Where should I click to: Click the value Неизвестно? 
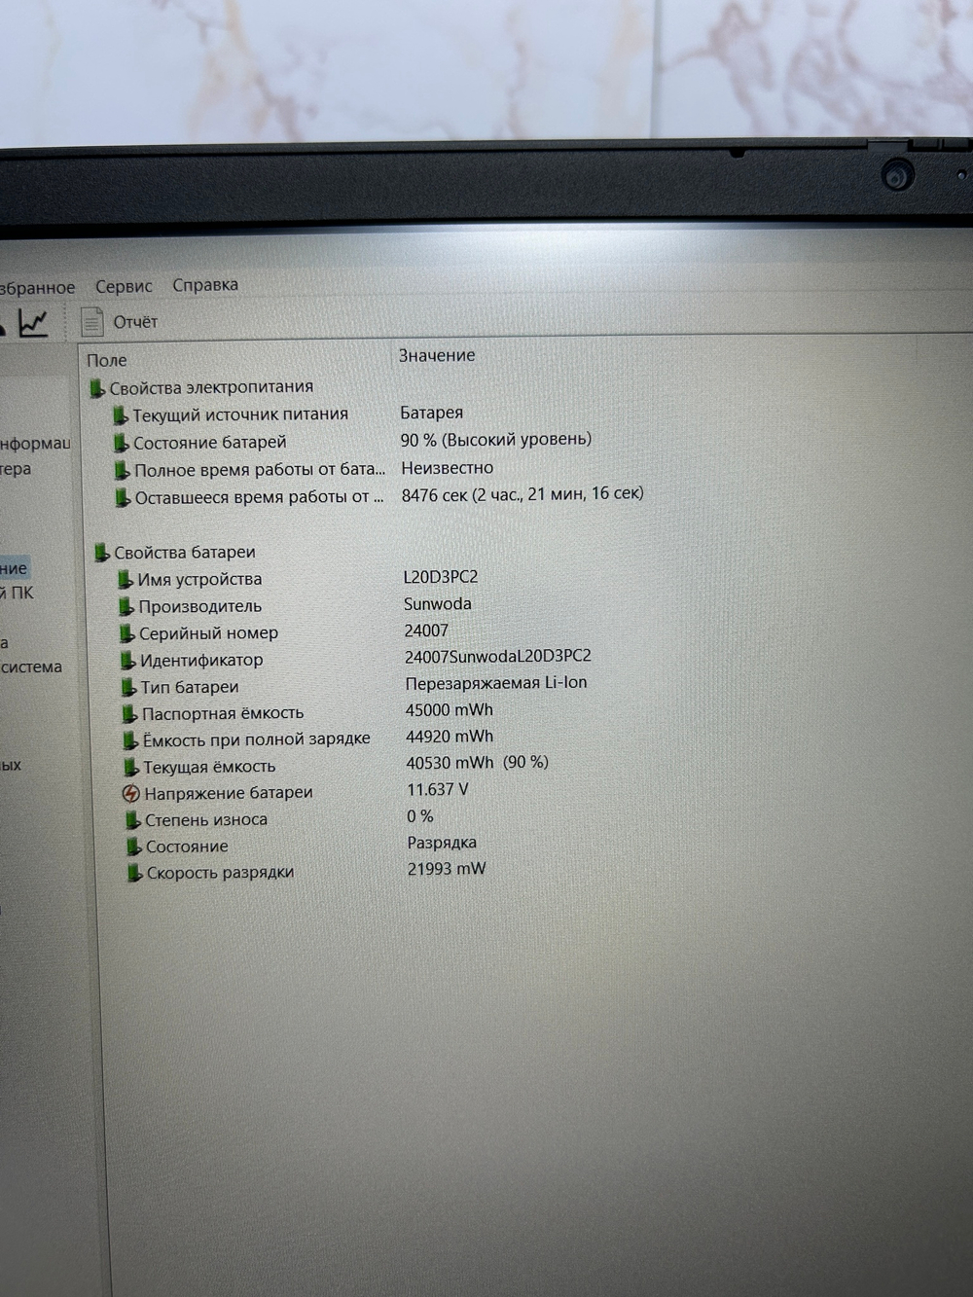pos(448,468)
